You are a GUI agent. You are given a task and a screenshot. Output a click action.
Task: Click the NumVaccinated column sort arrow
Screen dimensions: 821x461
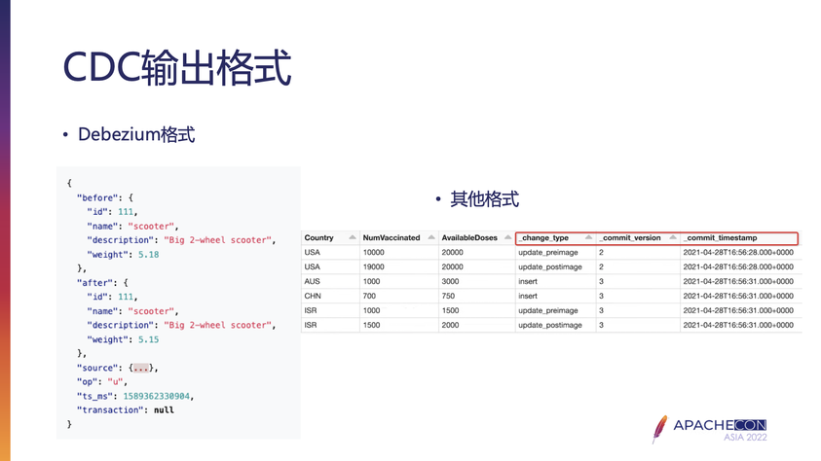click(x=431, y=237)
